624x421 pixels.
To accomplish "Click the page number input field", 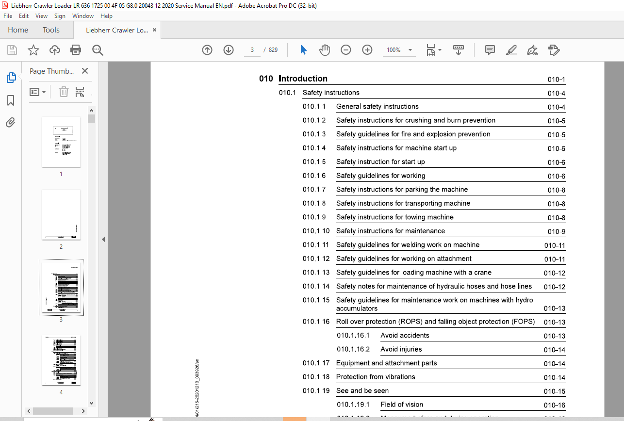I will pyautogui.click(x=252, y=50).
